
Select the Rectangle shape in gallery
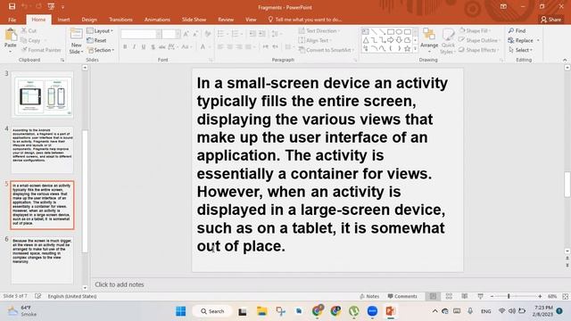point(391,32)
